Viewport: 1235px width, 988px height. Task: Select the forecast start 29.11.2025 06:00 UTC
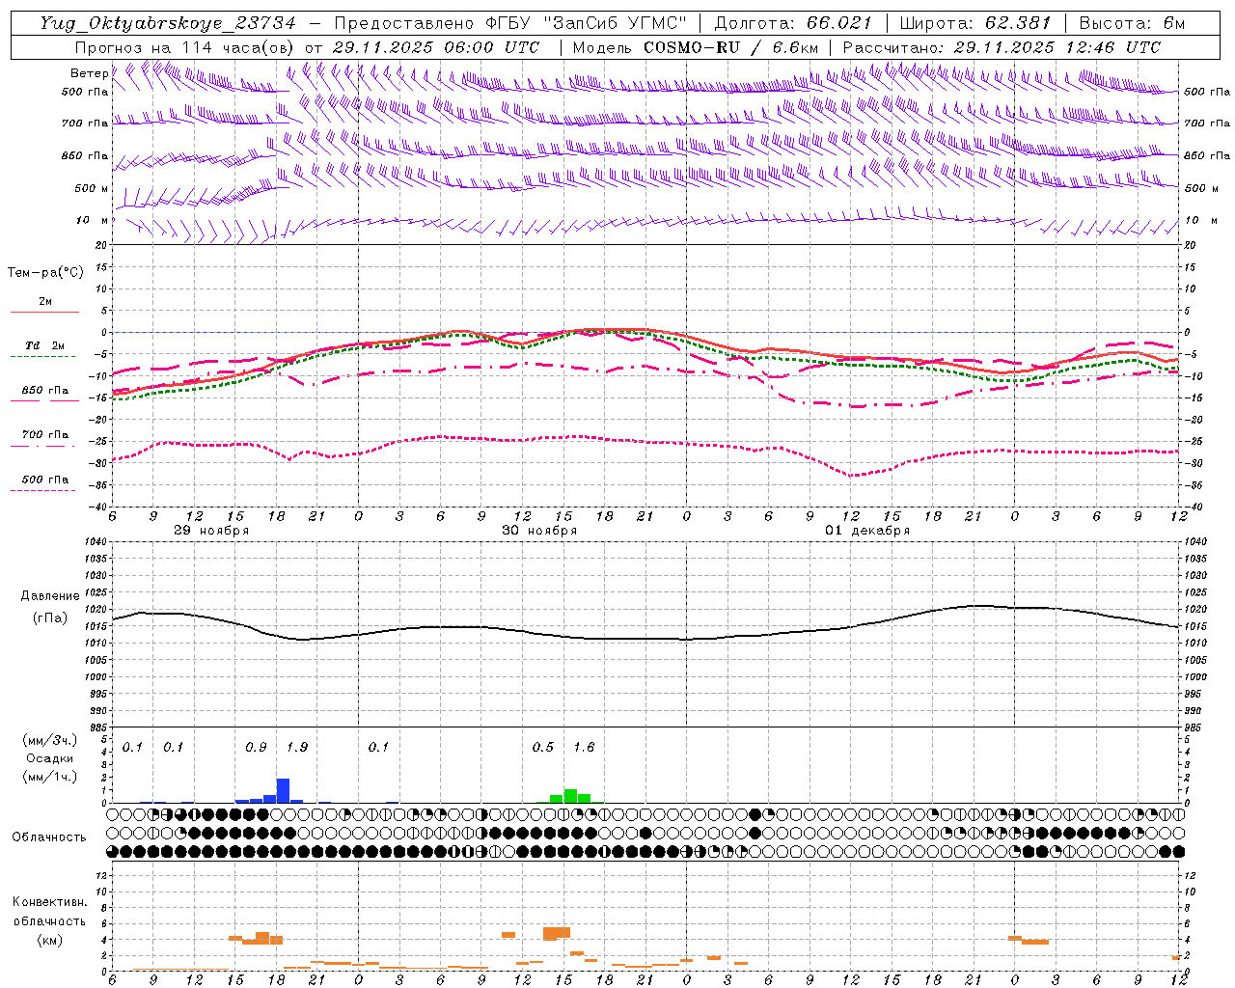tap(435, 47)
